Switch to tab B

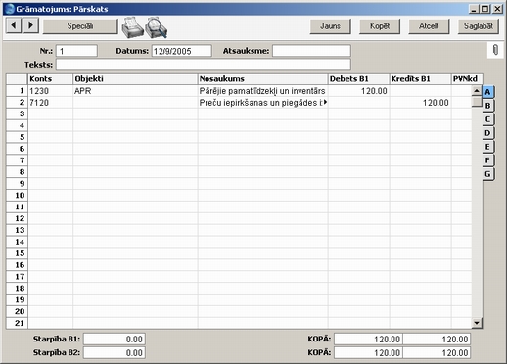coord(488,106)
